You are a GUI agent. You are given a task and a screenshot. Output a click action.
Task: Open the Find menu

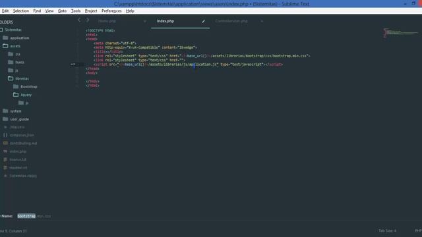(37, 11)
